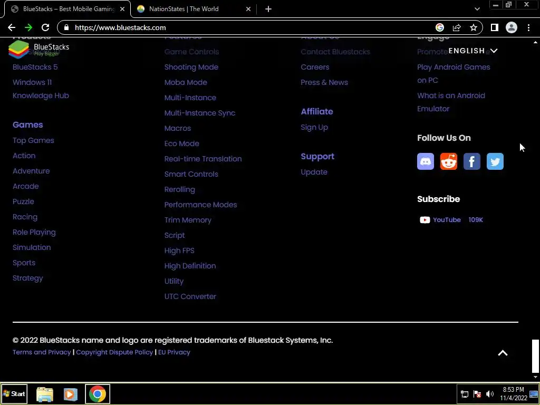Open Adventure games category

[x=31, y=171]
